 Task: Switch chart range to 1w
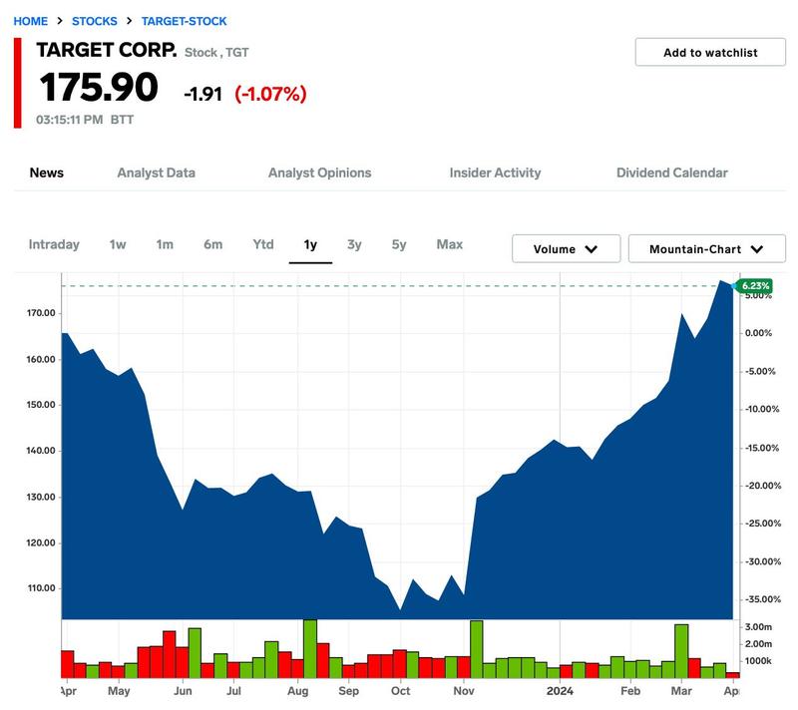coord(118,244)
